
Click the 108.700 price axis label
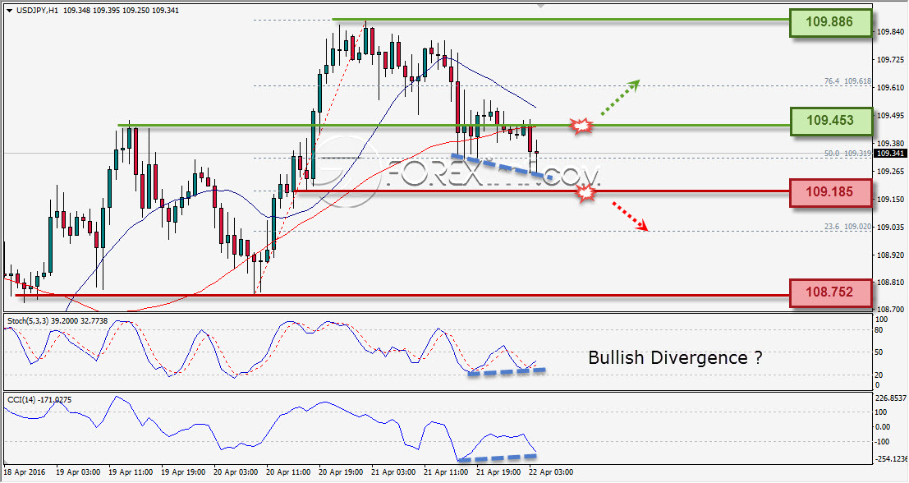coord(890,309)
